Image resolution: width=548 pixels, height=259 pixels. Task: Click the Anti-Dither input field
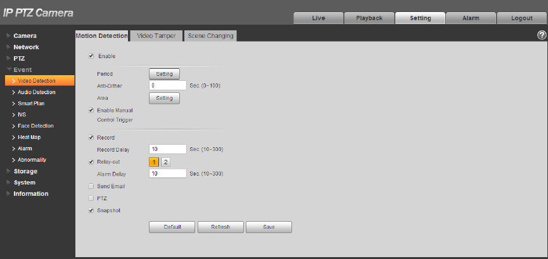168,85
